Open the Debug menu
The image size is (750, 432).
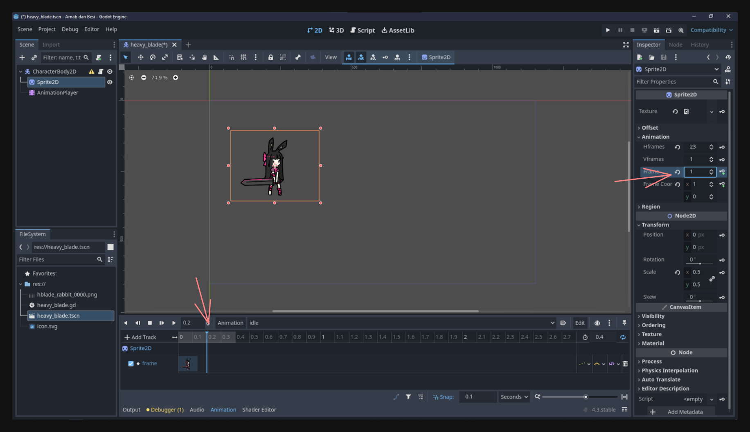point(70,29)
